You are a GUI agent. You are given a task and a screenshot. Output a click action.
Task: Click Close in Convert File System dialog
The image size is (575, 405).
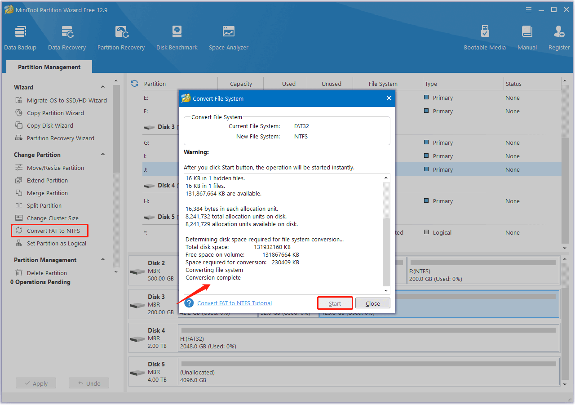click(373, 303)
